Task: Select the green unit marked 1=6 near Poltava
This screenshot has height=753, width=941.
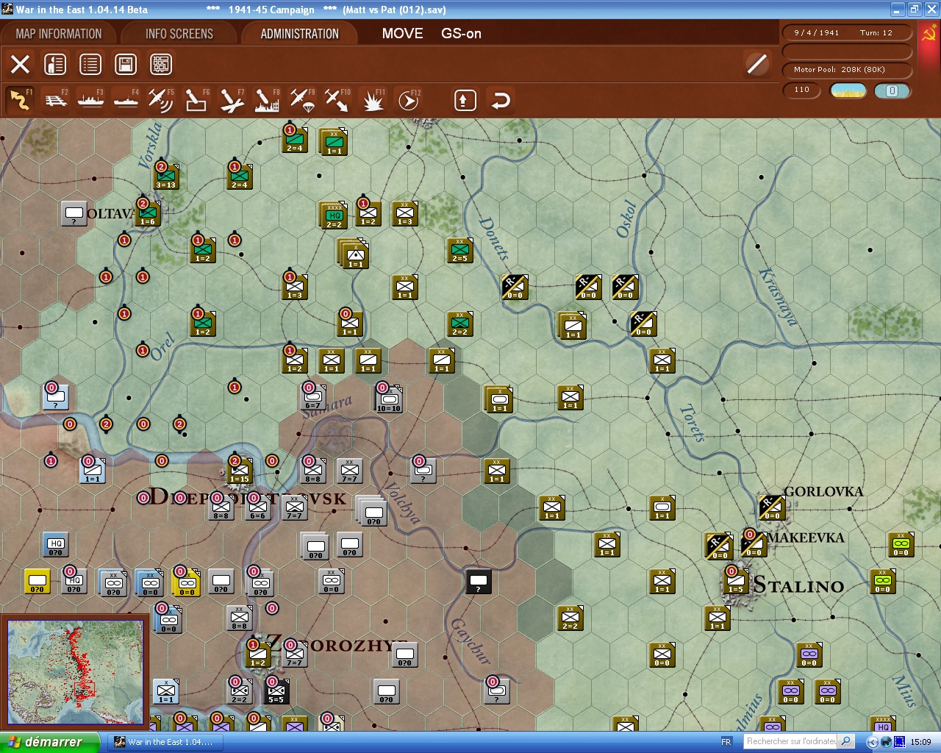Action: (148, 213)
